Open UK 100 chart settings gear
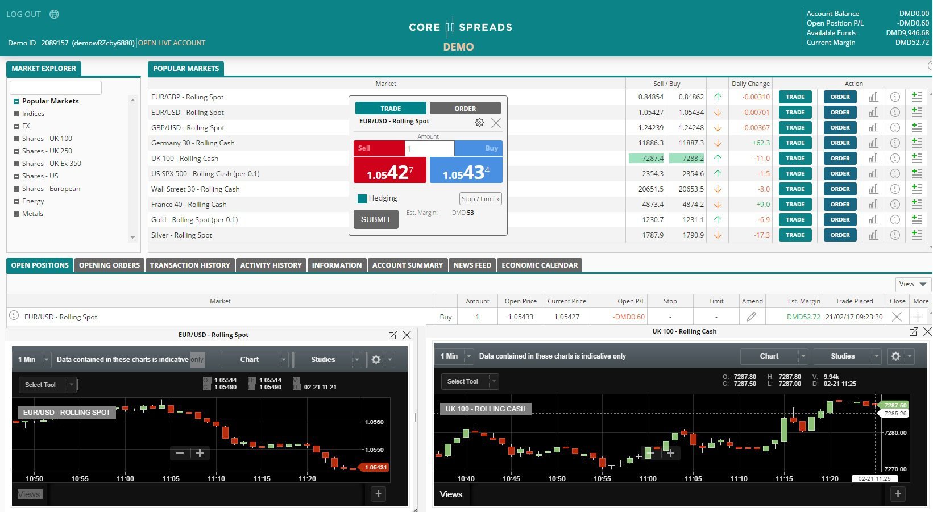933x512 pixels. pyautogui.click(x=895, y=356)
